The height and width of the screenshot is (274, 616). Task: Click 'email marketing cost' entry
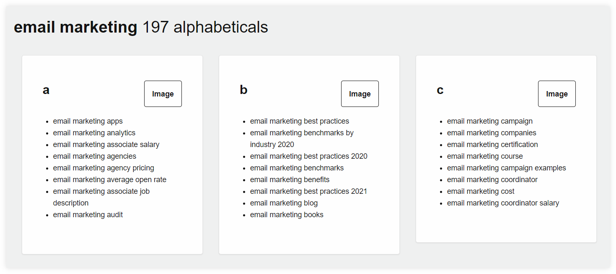(481, 191)
